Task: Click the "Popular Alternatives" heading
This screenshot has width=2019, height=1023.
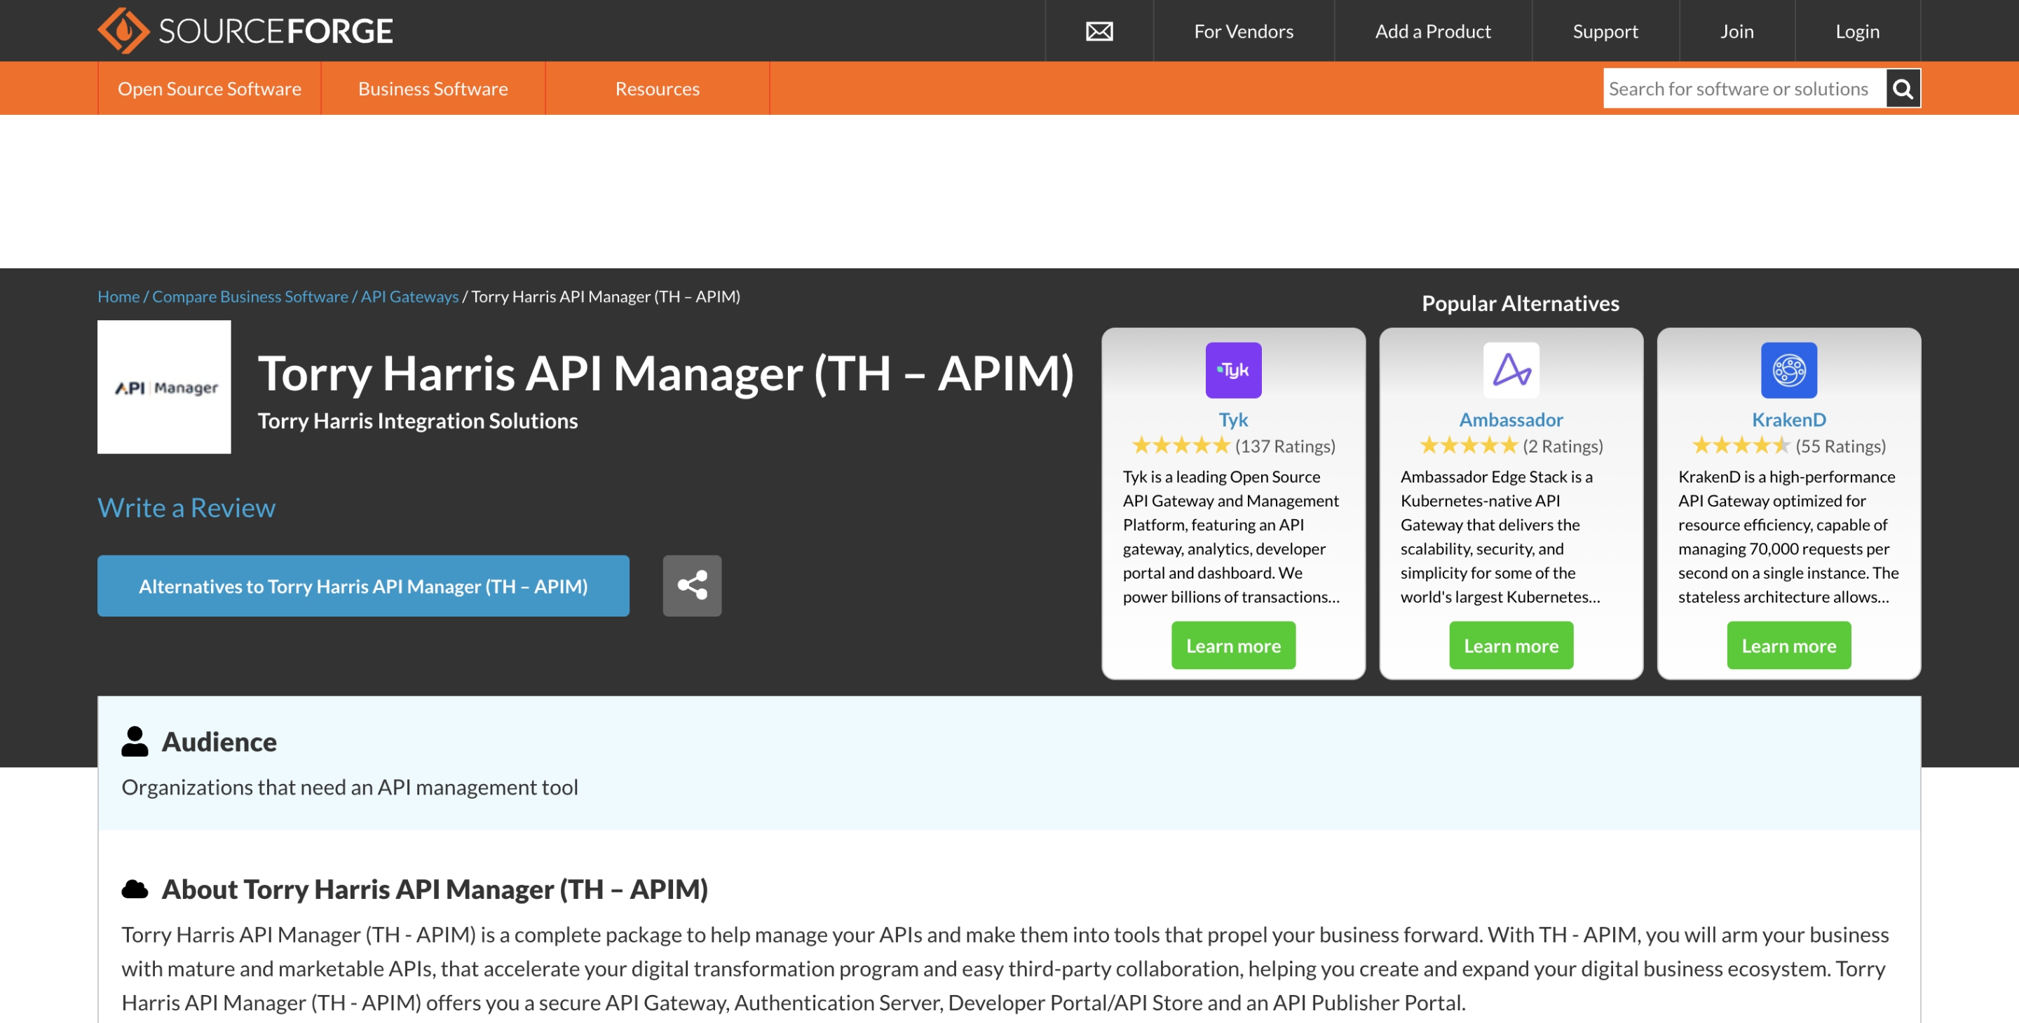Action: [x=1520, y=303]
